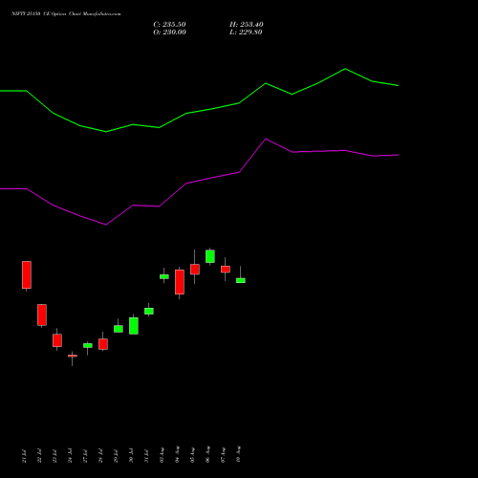
Task: Select the low value L: 229.80
Action: pos(246,33)
